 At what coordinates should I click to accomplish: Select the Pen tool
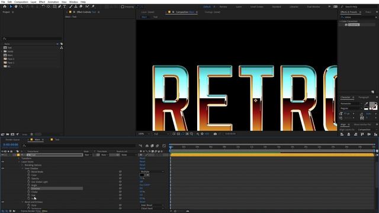pyautogui.click(x=59, y=7)
